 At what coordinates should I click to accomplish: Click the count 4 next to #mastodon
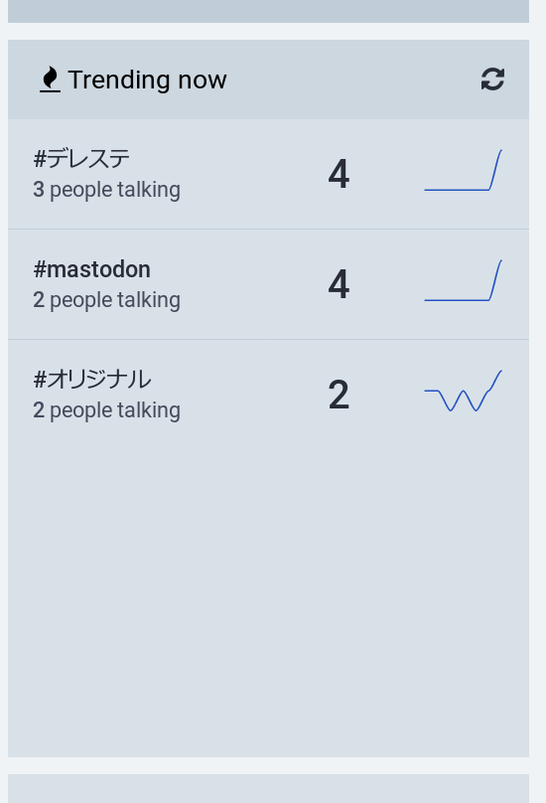(x=339, y=284)
